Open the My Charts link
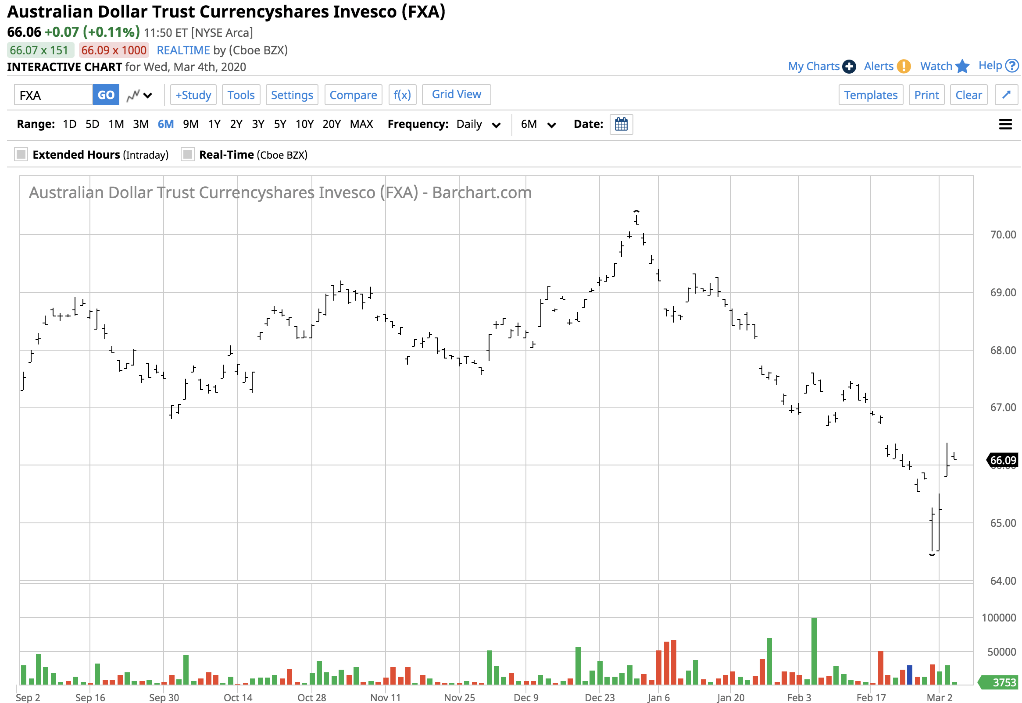The image size is (1022, 703). (x=813, y=67)
